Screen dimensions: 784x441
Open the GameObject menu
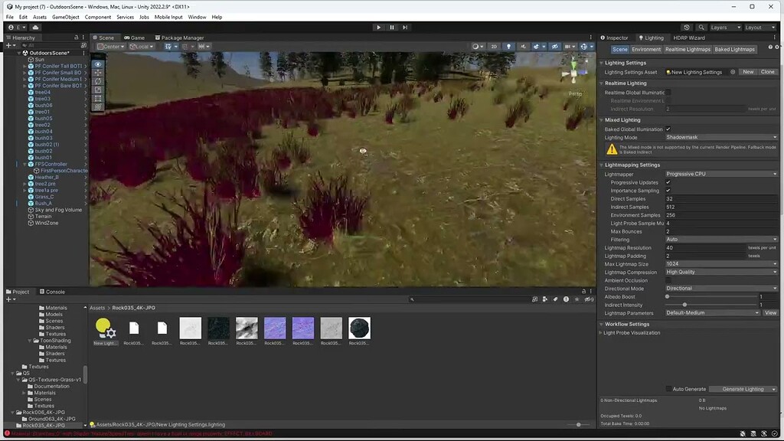pos(67,16)
